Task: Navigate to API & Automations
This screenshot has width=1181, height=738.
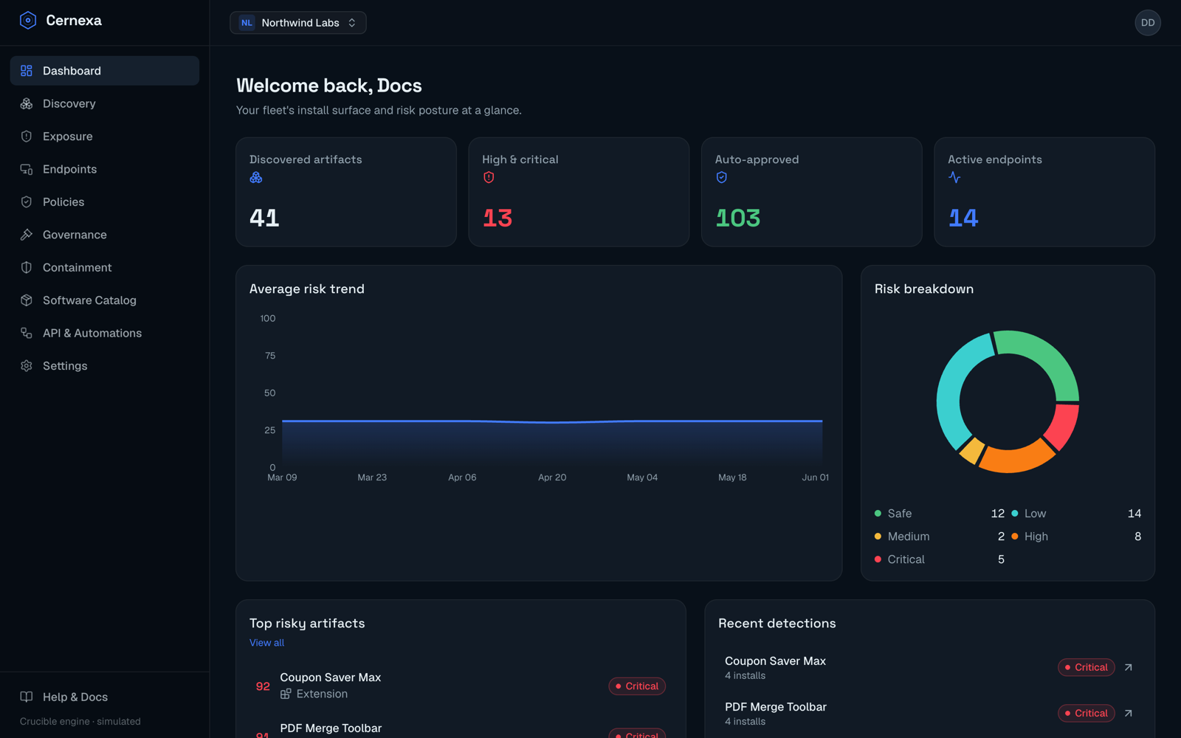Action: click(105, 333)
